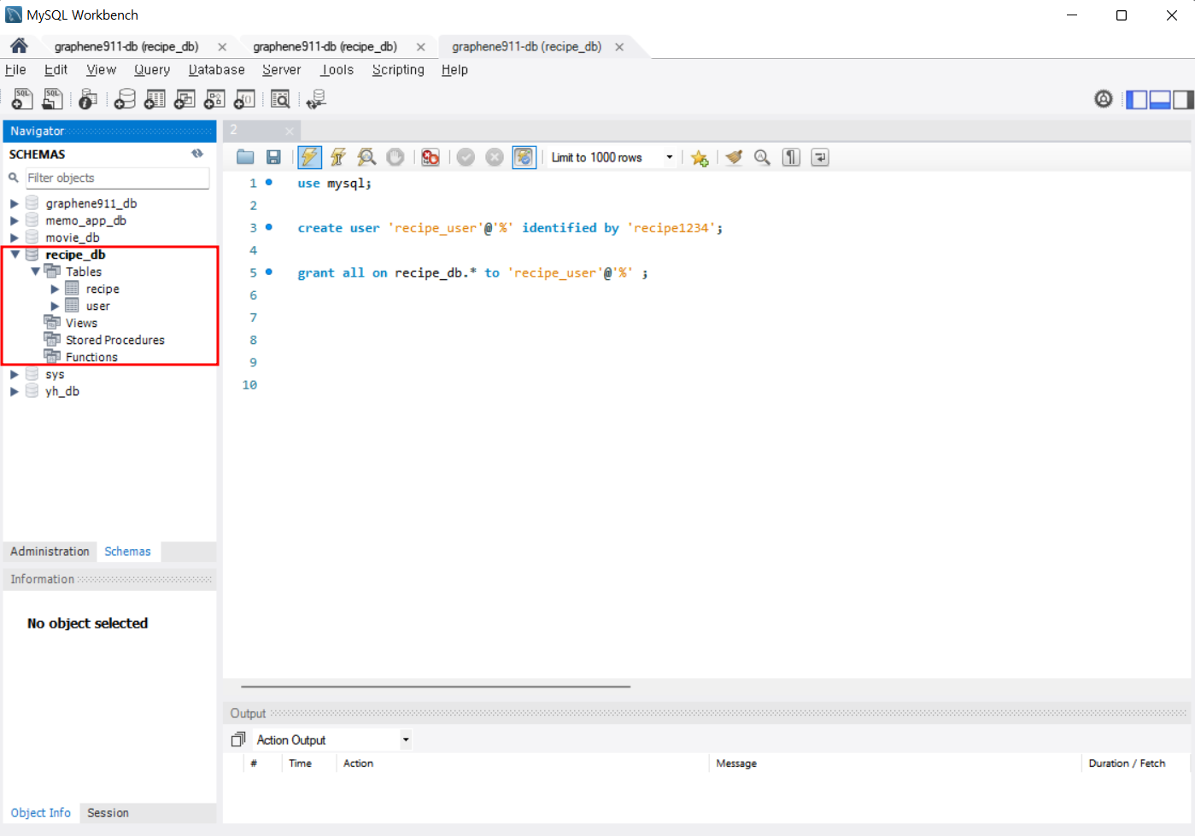This screenshot has height=836, width=1195.
Task: Toggle right sidebar panel visibility
Action: (x=1183, y=100)
